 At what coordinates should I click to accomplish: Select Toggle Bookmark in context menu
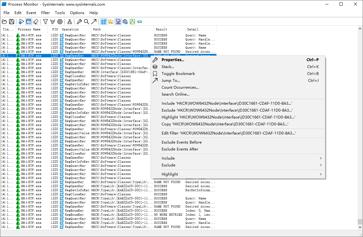click(238, 74)
